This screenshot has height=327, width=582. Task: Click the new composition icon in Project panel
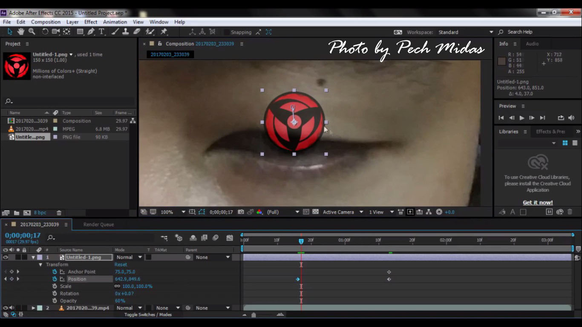(27, 213)
